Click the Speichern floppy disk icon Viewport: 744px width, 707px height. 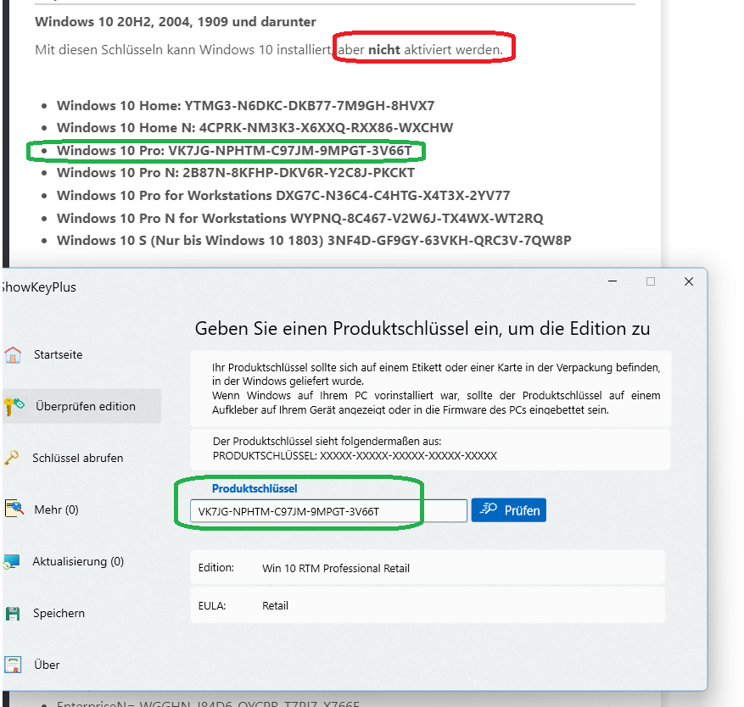(13, 613)
